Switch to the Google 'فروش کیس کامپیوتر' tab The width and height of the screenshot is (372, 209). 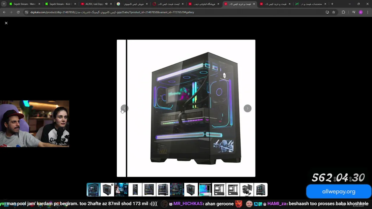pos(132,4)
